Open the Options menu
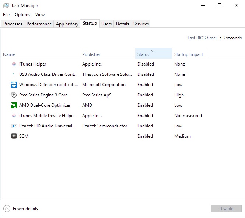Screen dimensions: 245x218 [x=22, y=15]
